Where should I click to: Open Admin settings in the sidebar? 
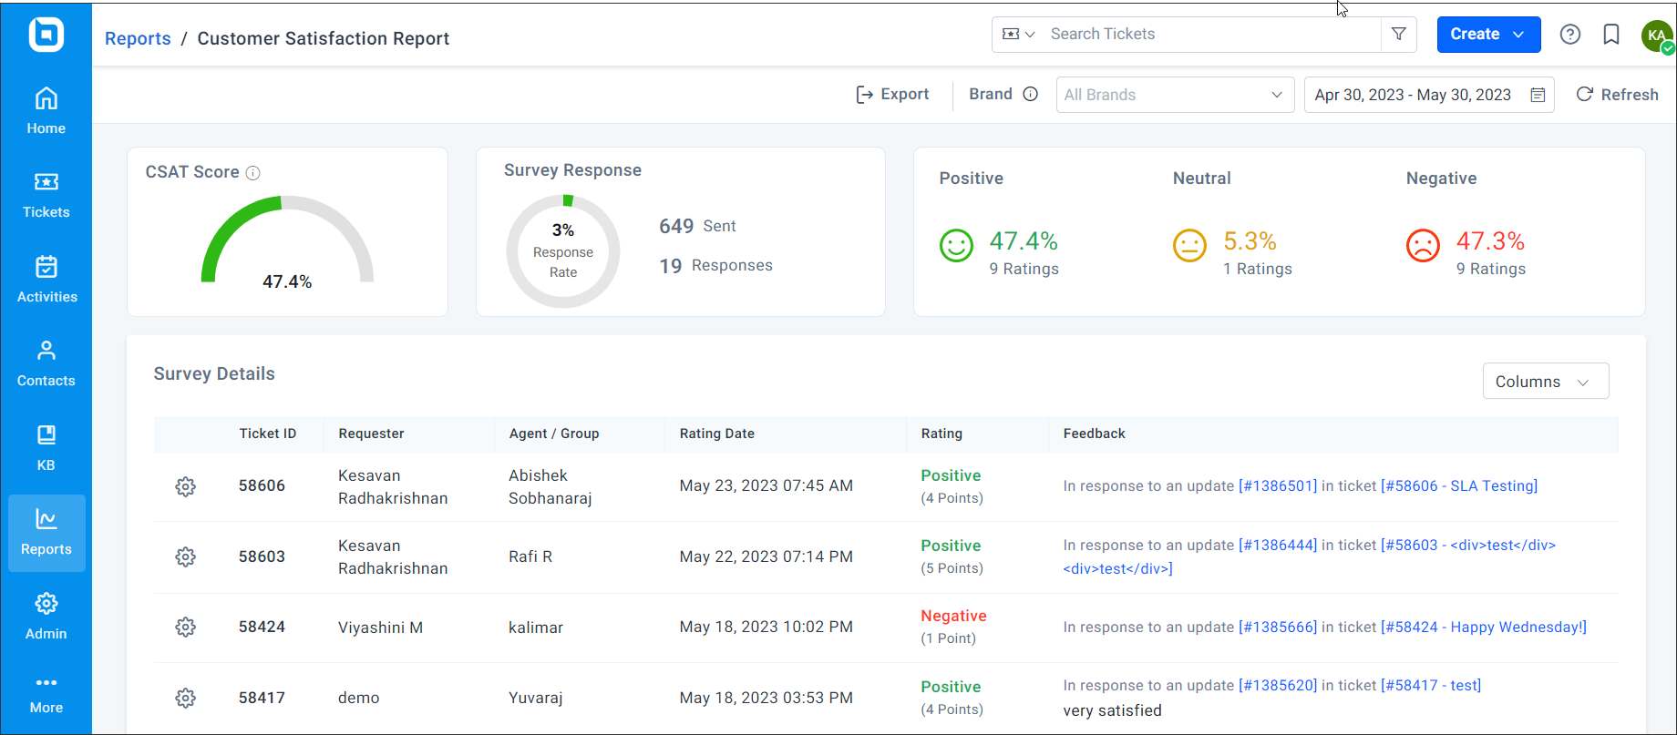point(46,617)
